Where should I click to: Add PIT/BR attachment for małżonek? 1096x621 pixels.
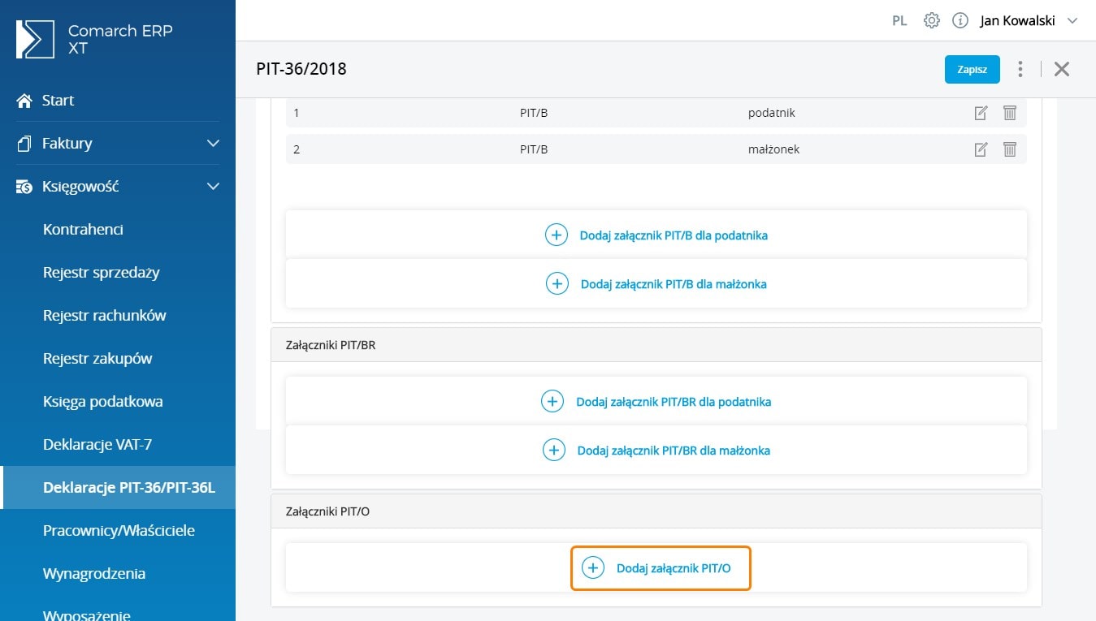[656, 451]
